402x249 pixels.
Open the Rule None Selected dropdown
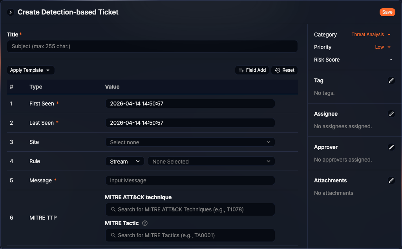point(211,161)
